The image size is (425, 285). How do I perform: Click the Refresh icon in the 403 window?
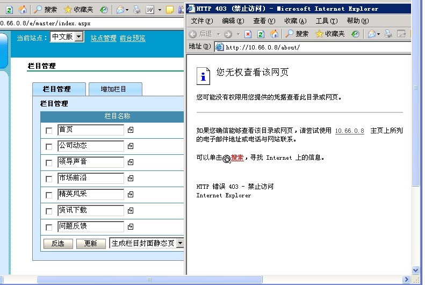(x=261, y=34)
